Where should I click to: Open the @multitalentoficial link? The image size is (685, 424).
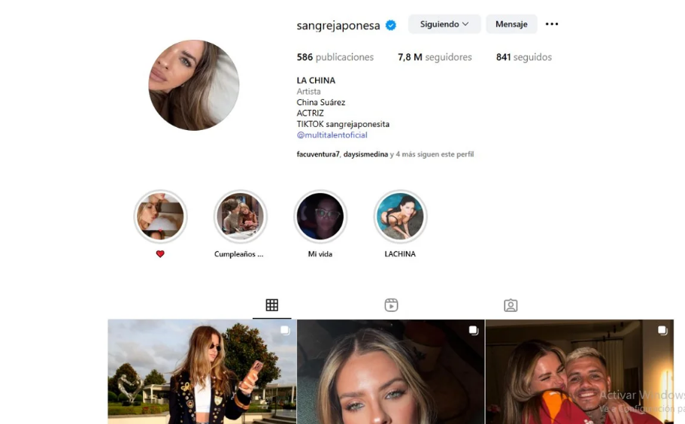[332, 135]
